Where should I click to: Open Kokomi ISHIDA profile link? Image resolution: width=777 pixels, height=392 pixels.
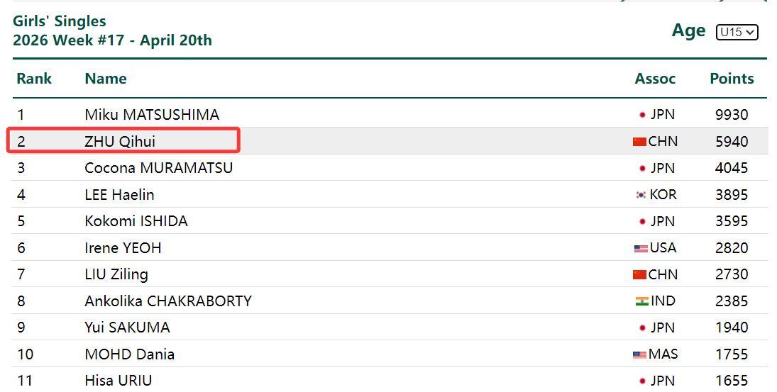[136, 221]
